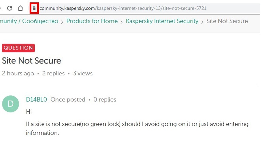
Task: Reload the page with the refresh icon
Action: coord(10,8)
